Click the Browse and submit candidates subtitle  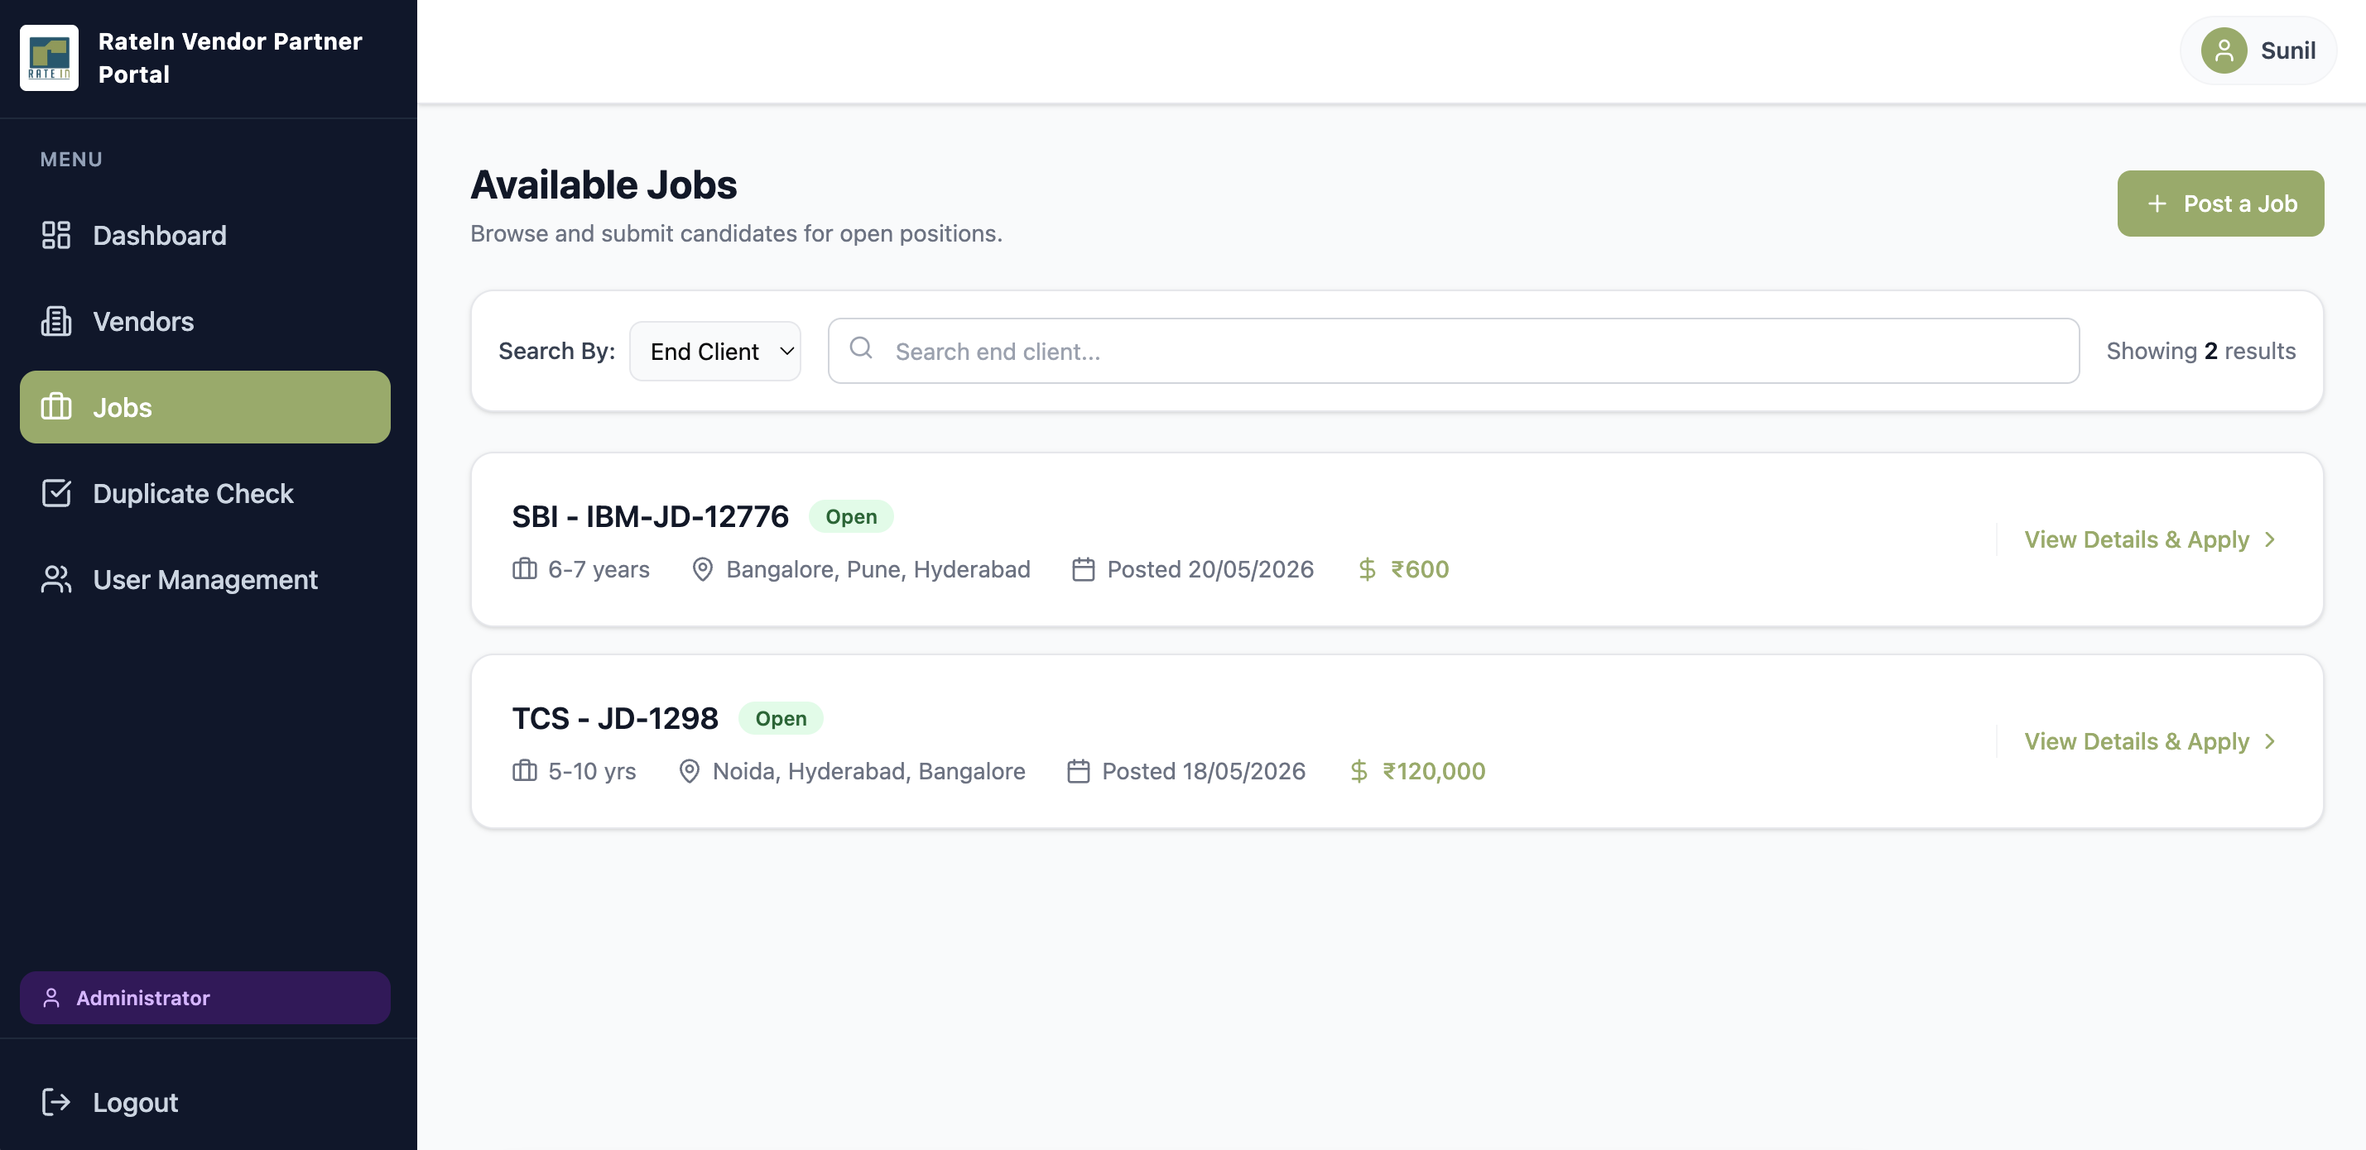736,233
